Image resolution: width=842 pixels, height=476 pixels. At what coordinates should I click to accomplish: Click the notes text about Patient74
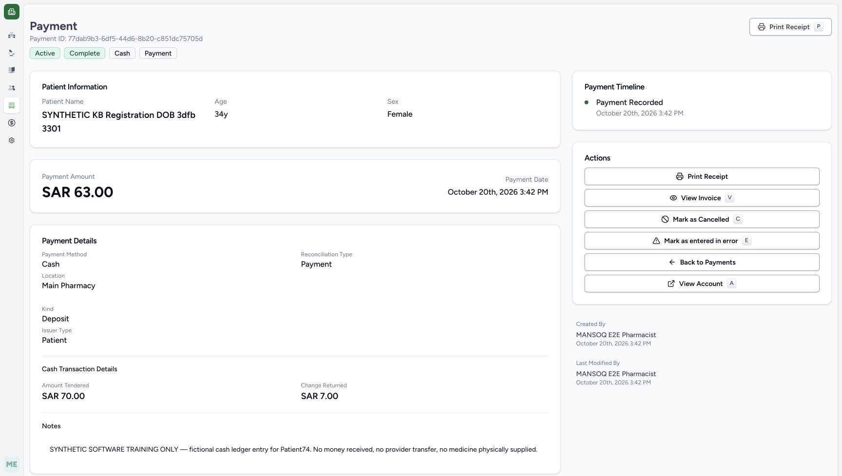(293, 449)
